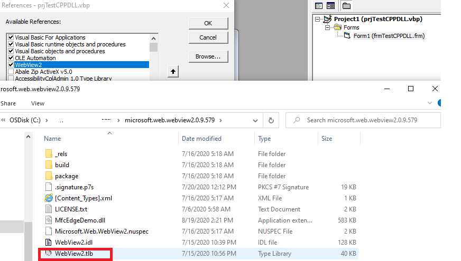Viewport: 461px width, 261px height.
Task: Click the .signature.p7s file icon
Action: (49, 187)
